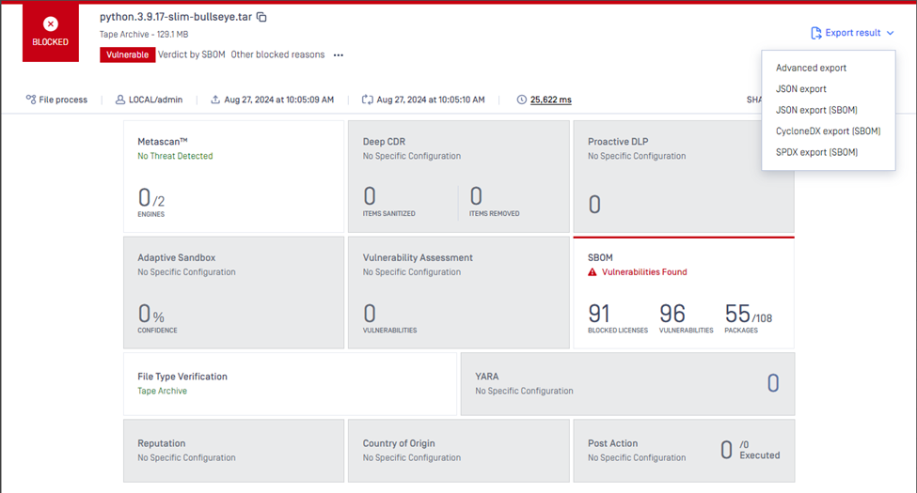The height and width of the screenshot is (493, 917).
Task: Click the upload time icon
Action: click(215, 100)
